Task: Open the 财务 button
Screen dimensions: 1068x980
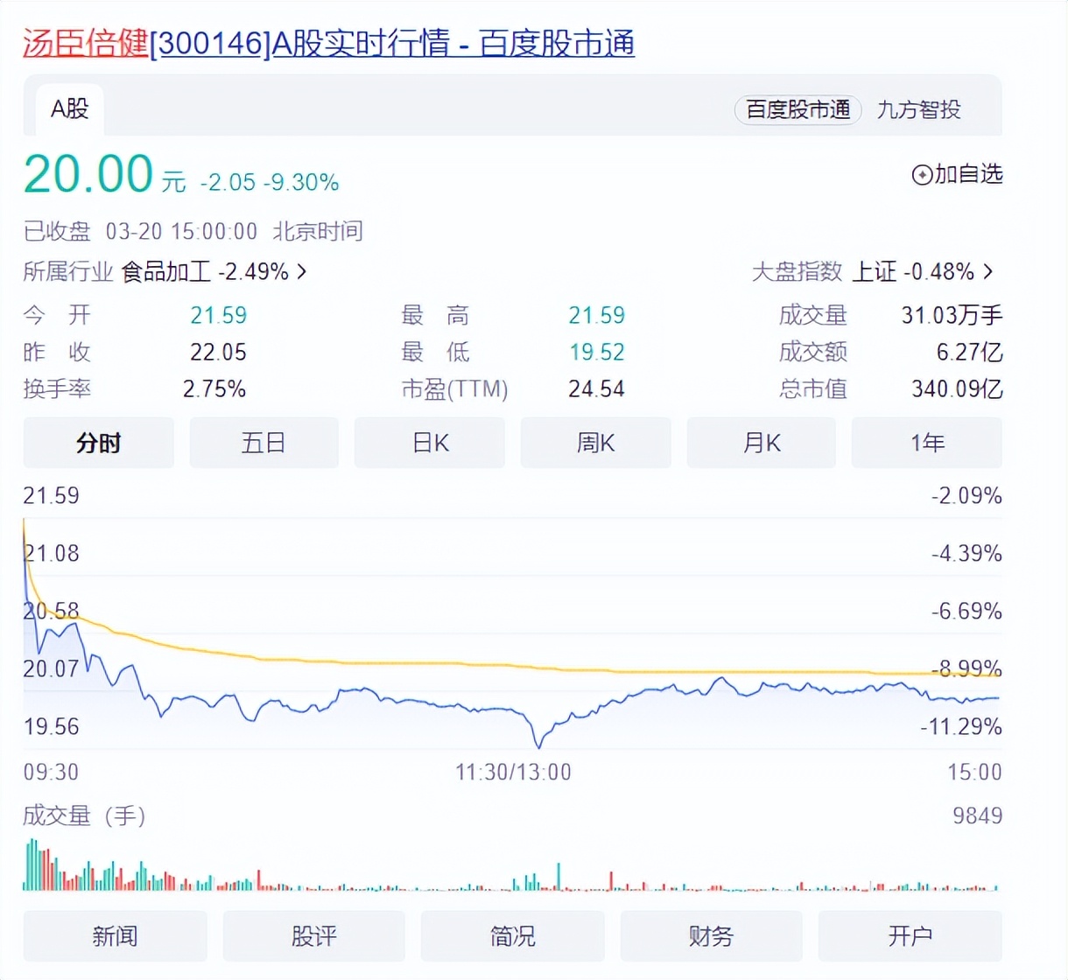Action: [712, 936]
